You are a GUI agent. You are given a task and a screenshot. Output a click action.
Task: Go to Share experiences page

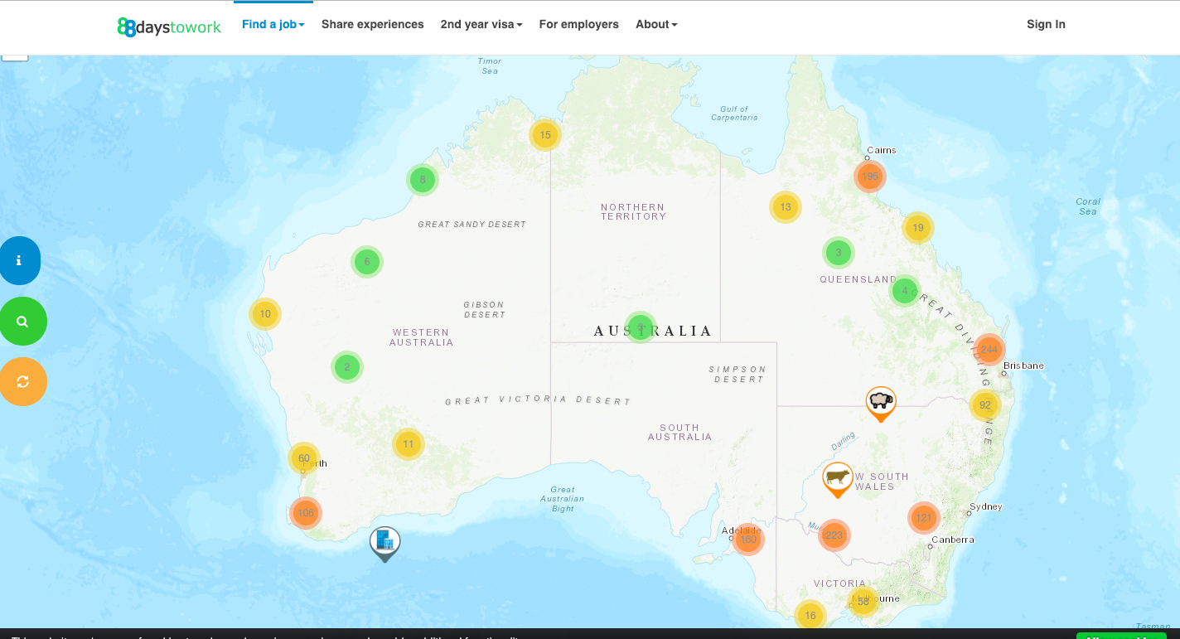(x=372, y=25)
